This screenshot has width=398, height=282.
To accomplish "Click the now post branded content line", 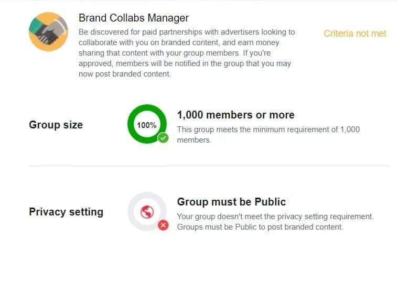I will tap(124, 74).
